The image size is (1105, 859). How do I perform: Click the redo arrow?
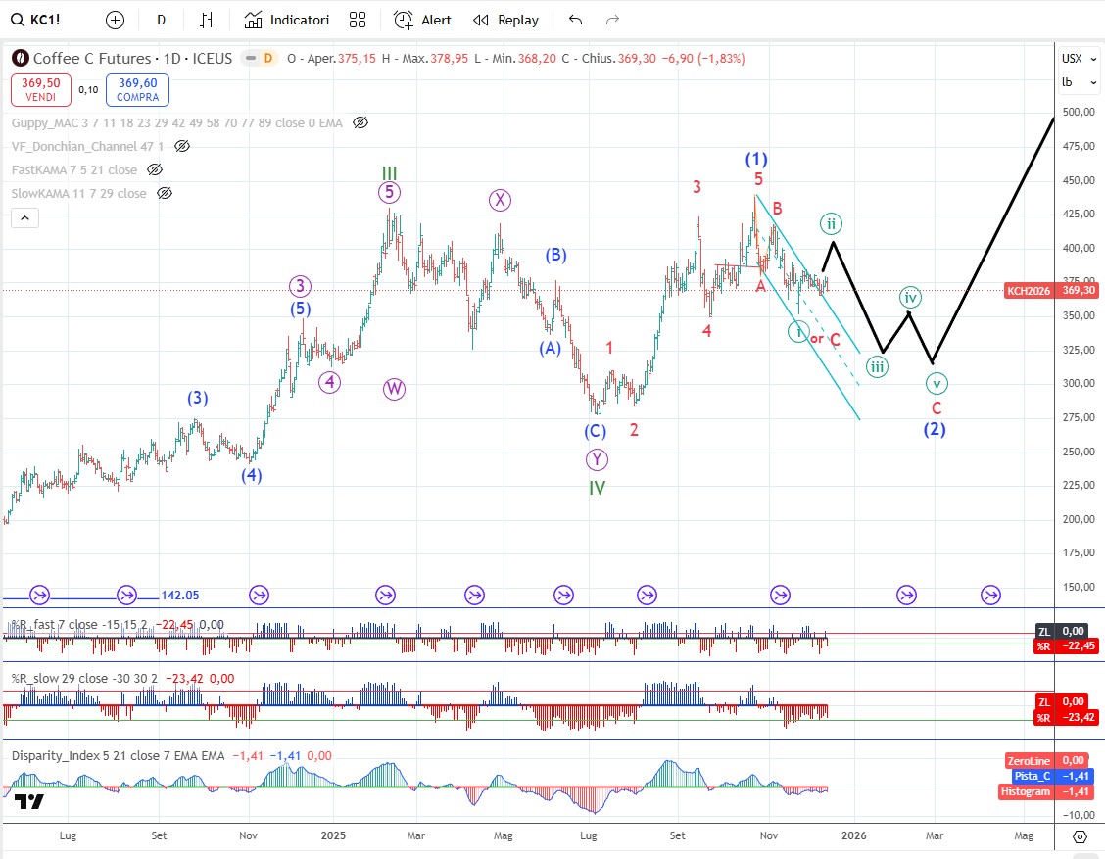point(612,20)
